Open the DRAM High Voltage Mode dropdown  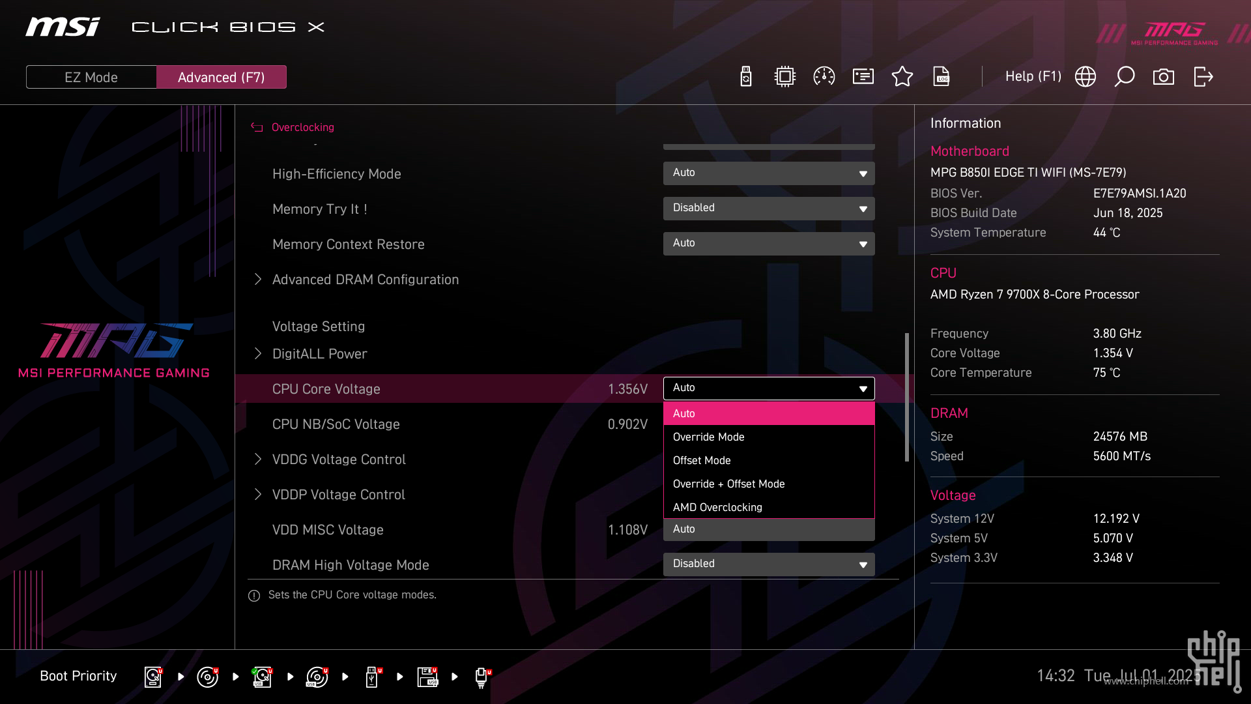coord(769,564)
